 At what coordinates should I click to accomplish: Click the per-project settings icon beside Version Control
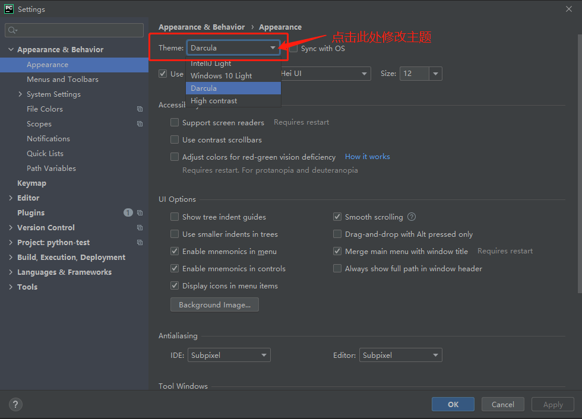(x=140, y=227)
